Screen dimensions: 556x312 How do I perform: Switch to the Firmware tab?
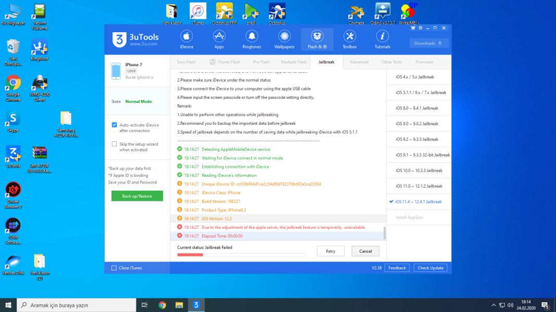pos(424,62)
